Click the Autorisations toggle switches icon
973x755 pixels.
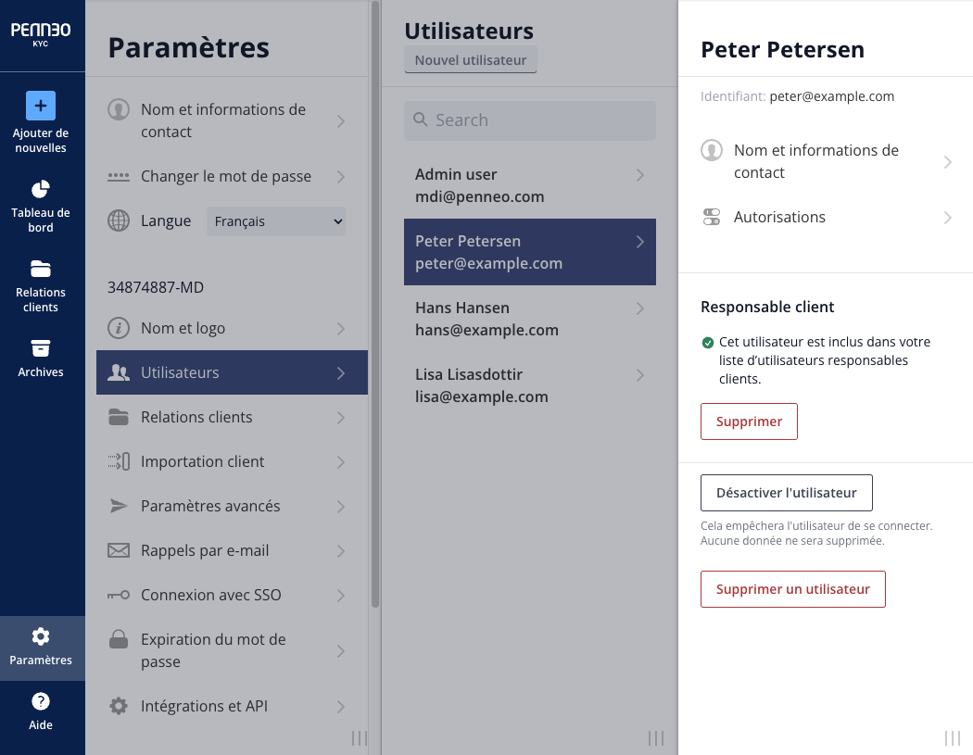pos(711,217)
